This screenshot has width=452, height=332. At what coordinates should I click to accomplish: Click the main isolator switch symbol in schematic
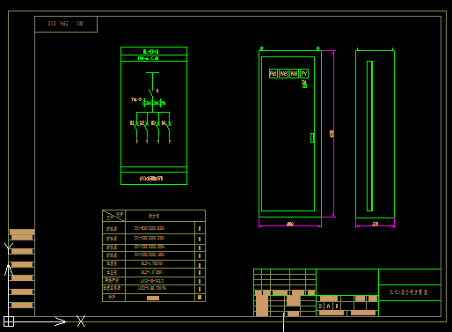pyautogui.click(x=152, y=92)
